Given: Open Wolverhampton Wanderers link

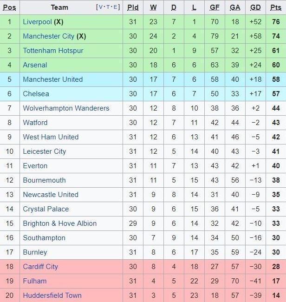Looking at the screenshot, I should pos(66,108).
